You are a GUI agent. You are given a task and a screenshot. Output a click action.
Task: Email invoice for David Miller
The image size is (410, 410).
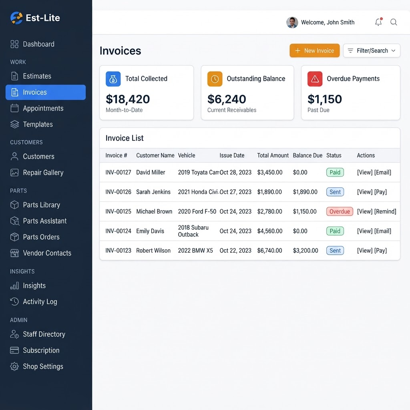383,172
